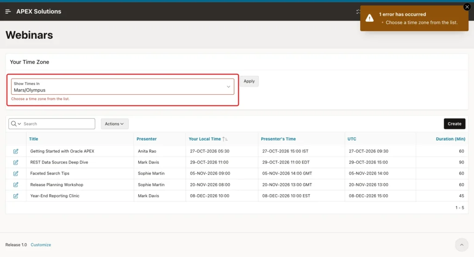Click the Webinars page heading
The width and height of the screenshot is (474, 257).
[x=29, y=35]
